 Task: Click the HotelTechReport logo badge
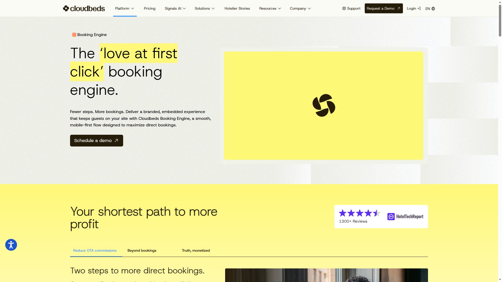point(405,216)
